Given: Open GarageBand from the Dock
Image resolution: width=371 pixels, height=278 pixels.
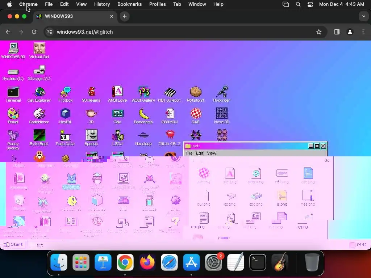Looking at the screenshot, I should (280, 262).
